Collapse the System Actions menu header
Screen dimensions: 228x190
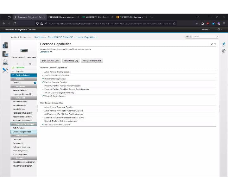click(23, 75)
